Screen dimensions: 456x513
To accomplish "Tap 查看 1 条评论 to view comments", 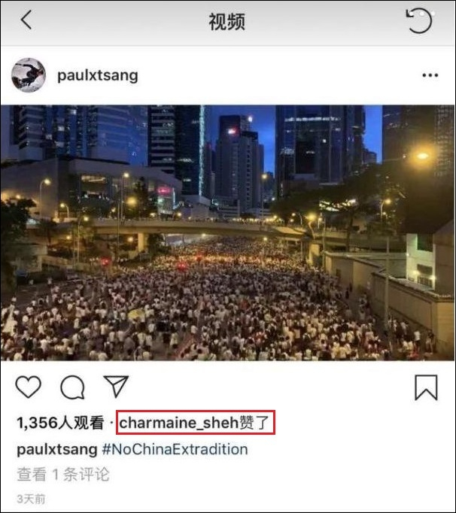I will (63, 475).
